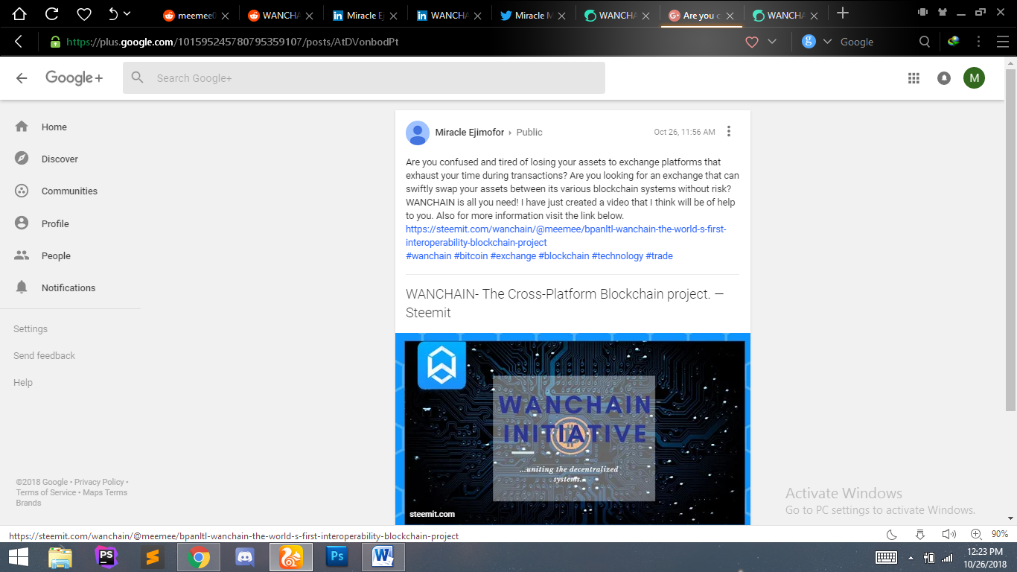This screenshot has width=1017, height=572.
Task: Open the post's three-dot options menu
Action: click(x=729, y=132)
